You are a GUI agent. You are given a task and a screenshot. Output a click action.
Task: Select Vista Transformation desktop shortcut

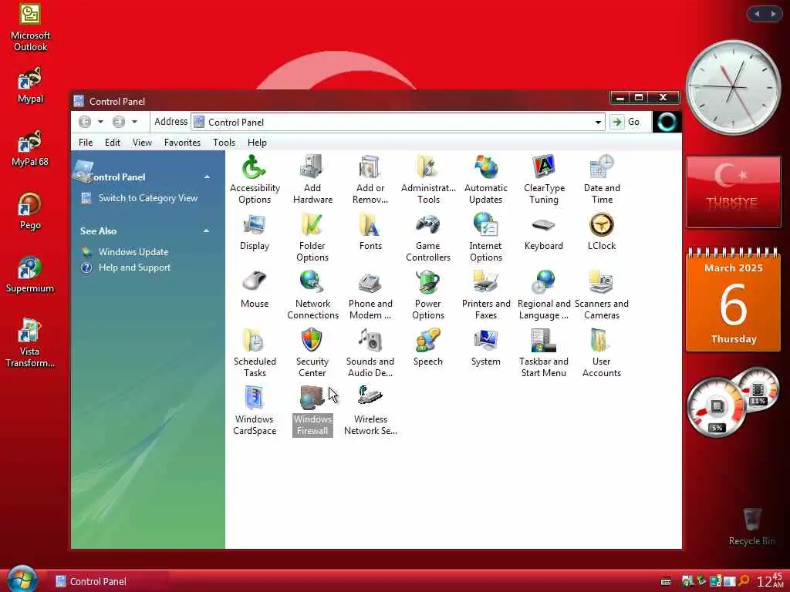click(x=30, y=343)
